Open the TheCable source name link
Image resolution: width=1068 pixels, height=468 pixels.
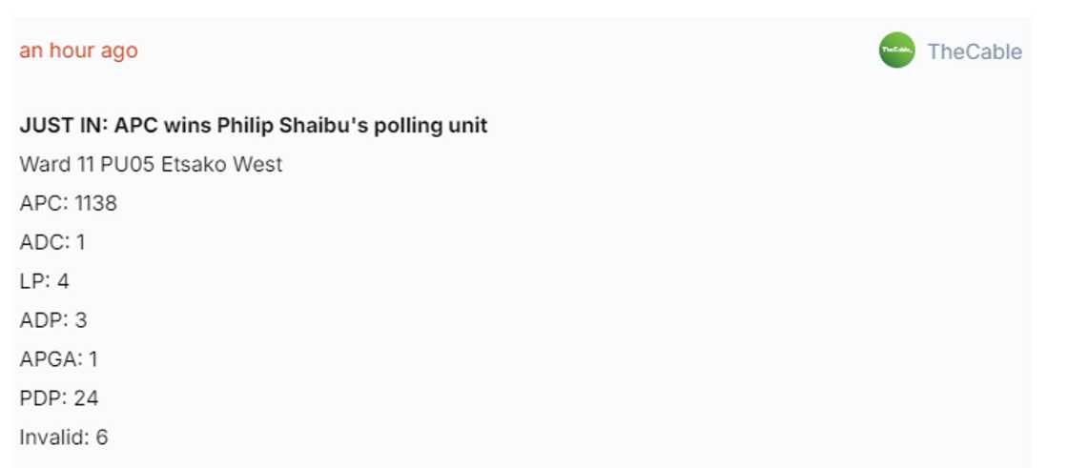coord(974,51)
